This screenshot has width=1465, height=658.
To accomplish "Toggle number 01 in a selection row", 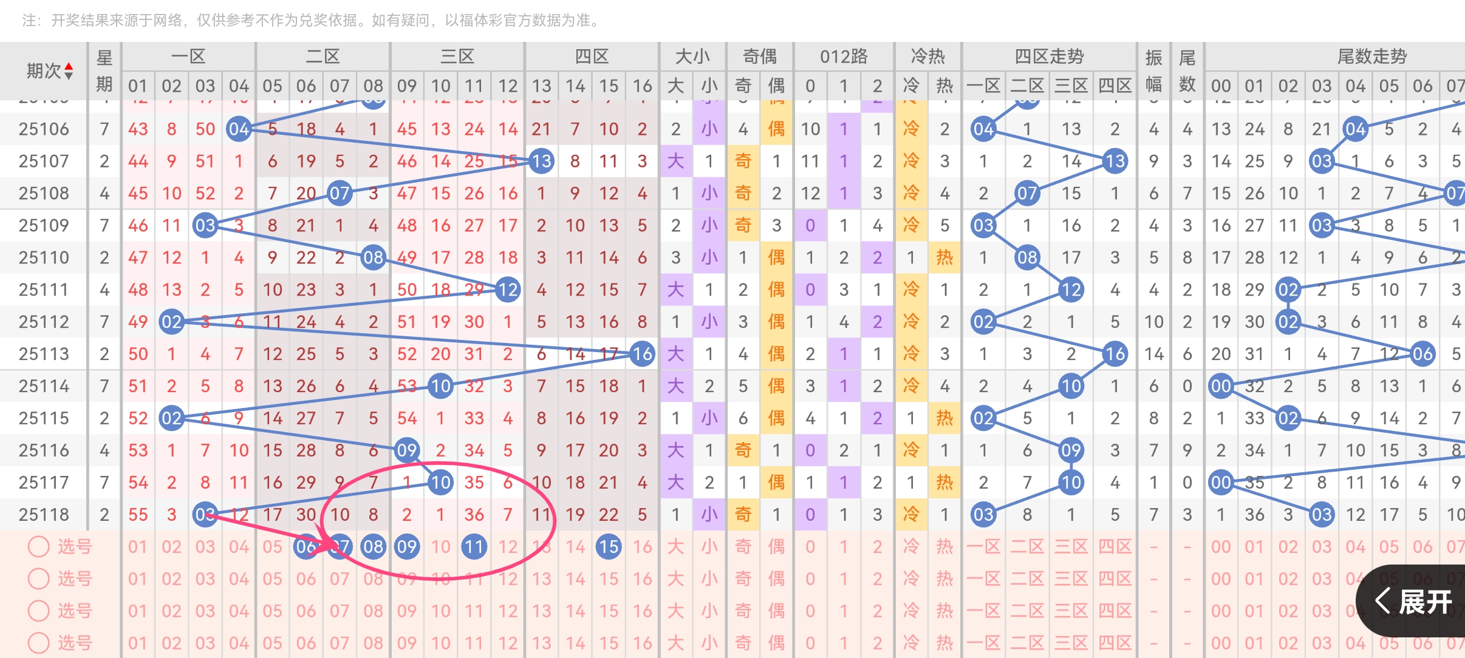I will (138, 546).
